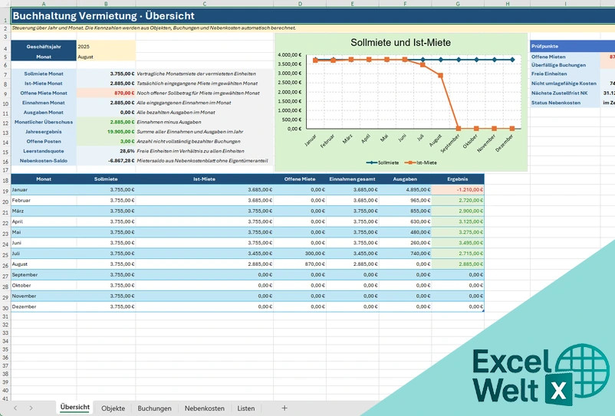Select the Geschäftsjahr cell showing 2025
The image size is (615, 416).
106,46
